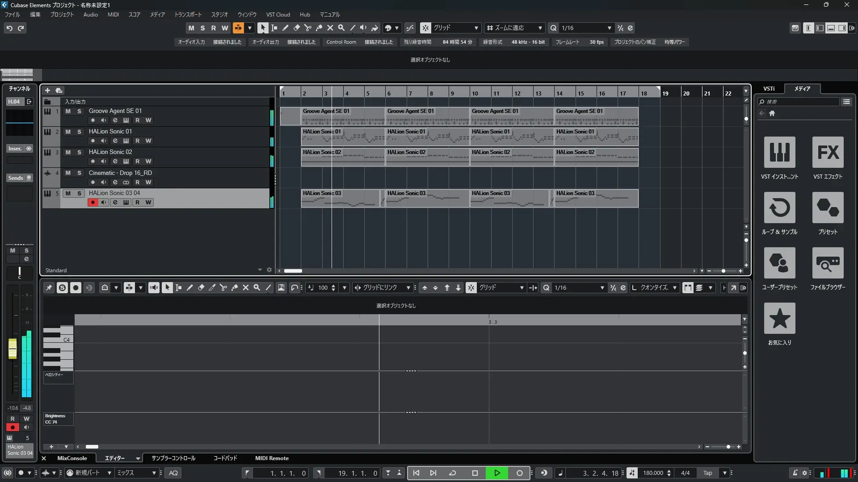Image resolution: width=858 pixels, height=482 pixels.
Task: Expand the grid type dropdown in the toolbar
Action: [476, 28]
